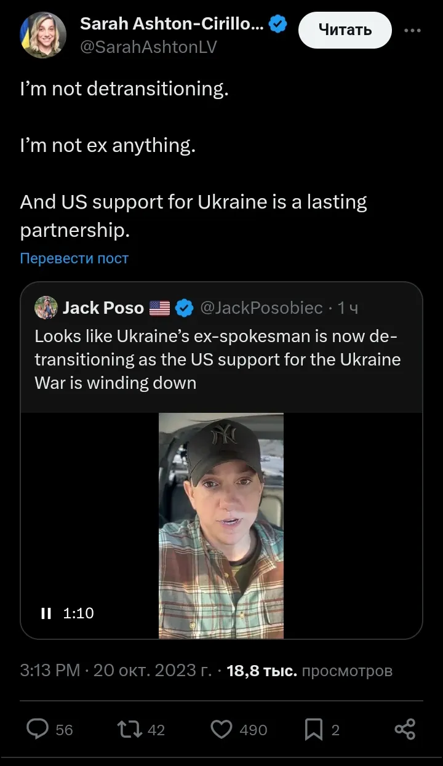Click the Sarah Ashton-Cirillo display name
Viewport: 443px width, 766px height.
(172, 25)
